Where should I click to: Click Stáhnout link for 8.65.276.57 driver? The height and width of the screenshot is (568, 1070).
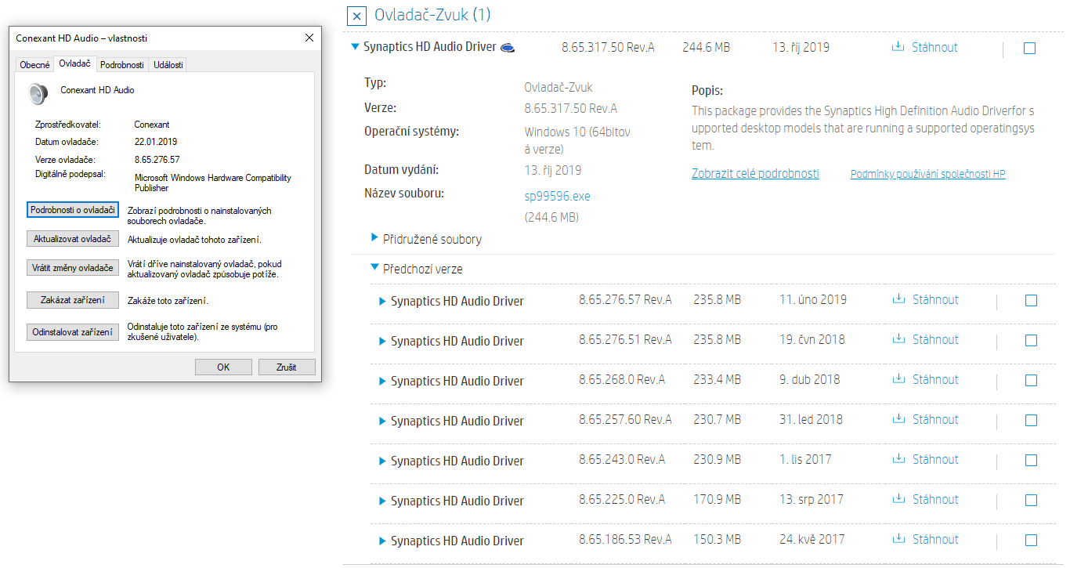[x=935, y=299]
